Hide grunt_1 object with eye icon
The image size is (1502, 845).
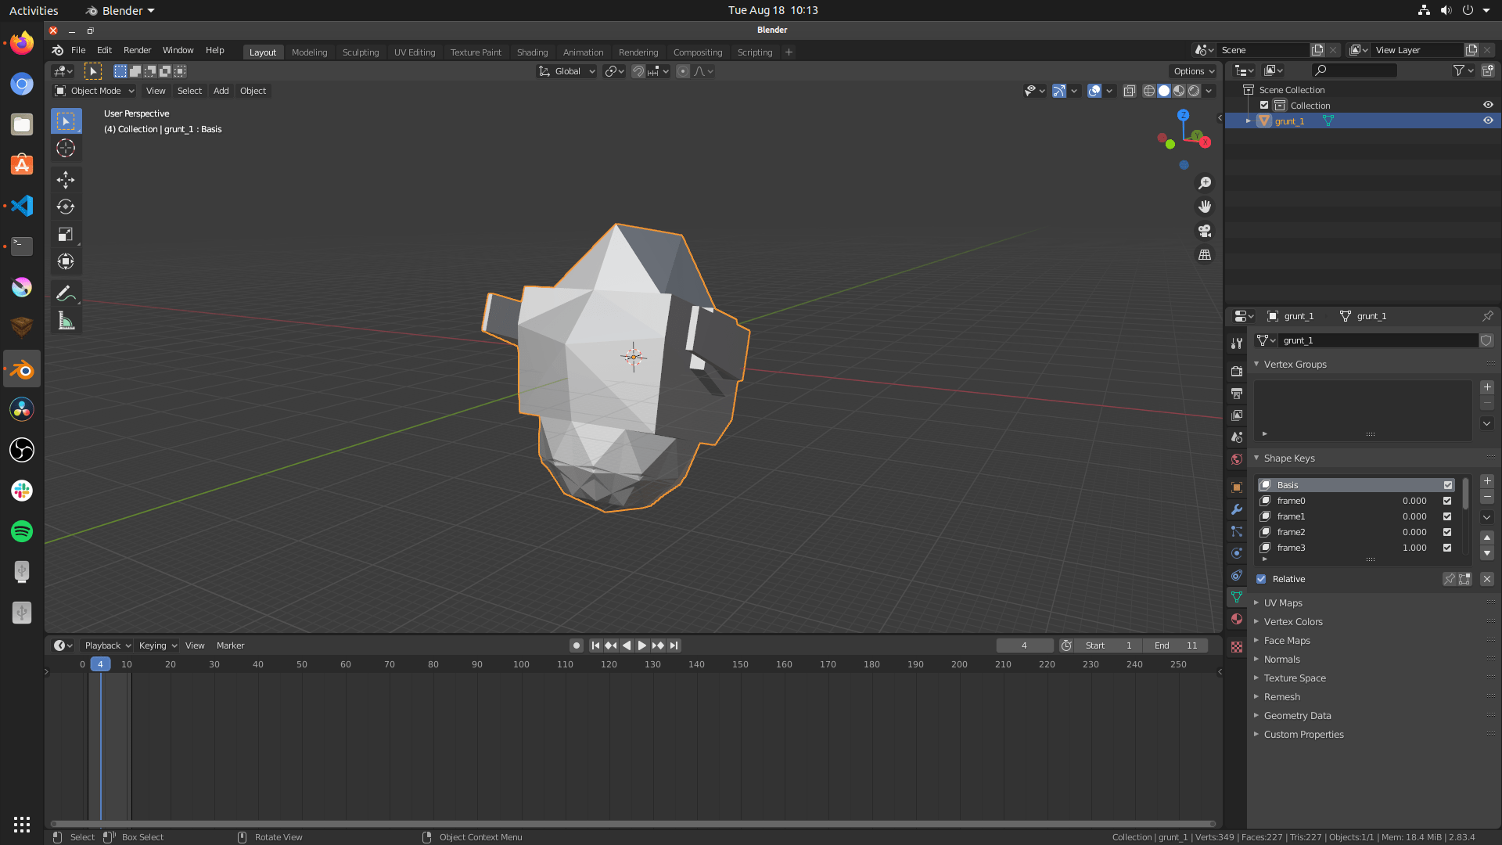(x=1488, y=120)
